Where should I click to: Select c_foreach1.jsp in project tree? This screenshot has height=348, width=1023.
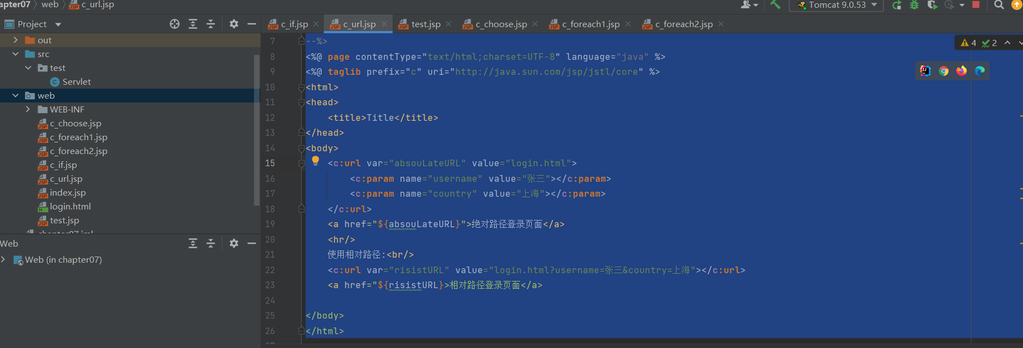click(79, 137)
